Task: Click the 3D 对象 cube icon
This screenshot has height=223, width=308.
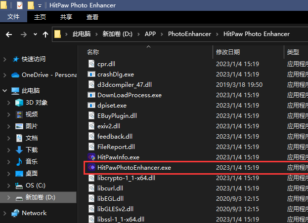Action: (x=19, y=103)
